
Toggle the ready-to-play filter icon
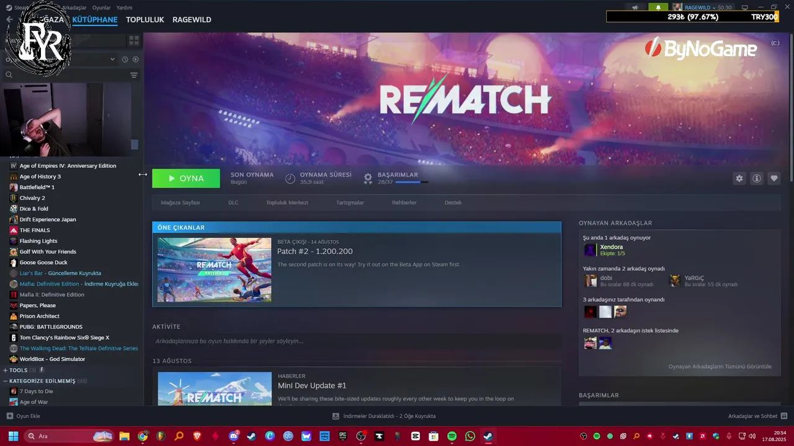(x=135, y=59)
